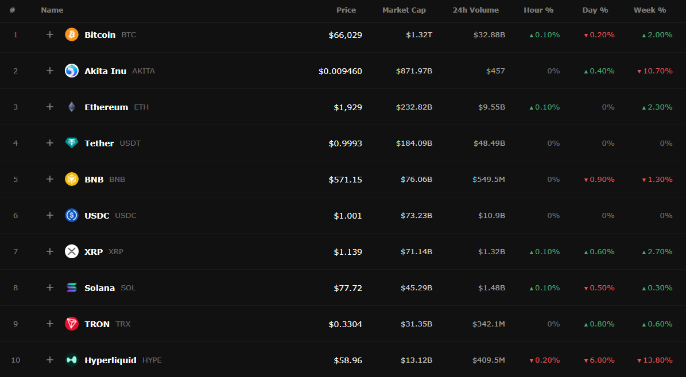The height and width of the screenshot is (377, 686).
Task: Sort by 24h Volume column header
Action: coord(475,10)
